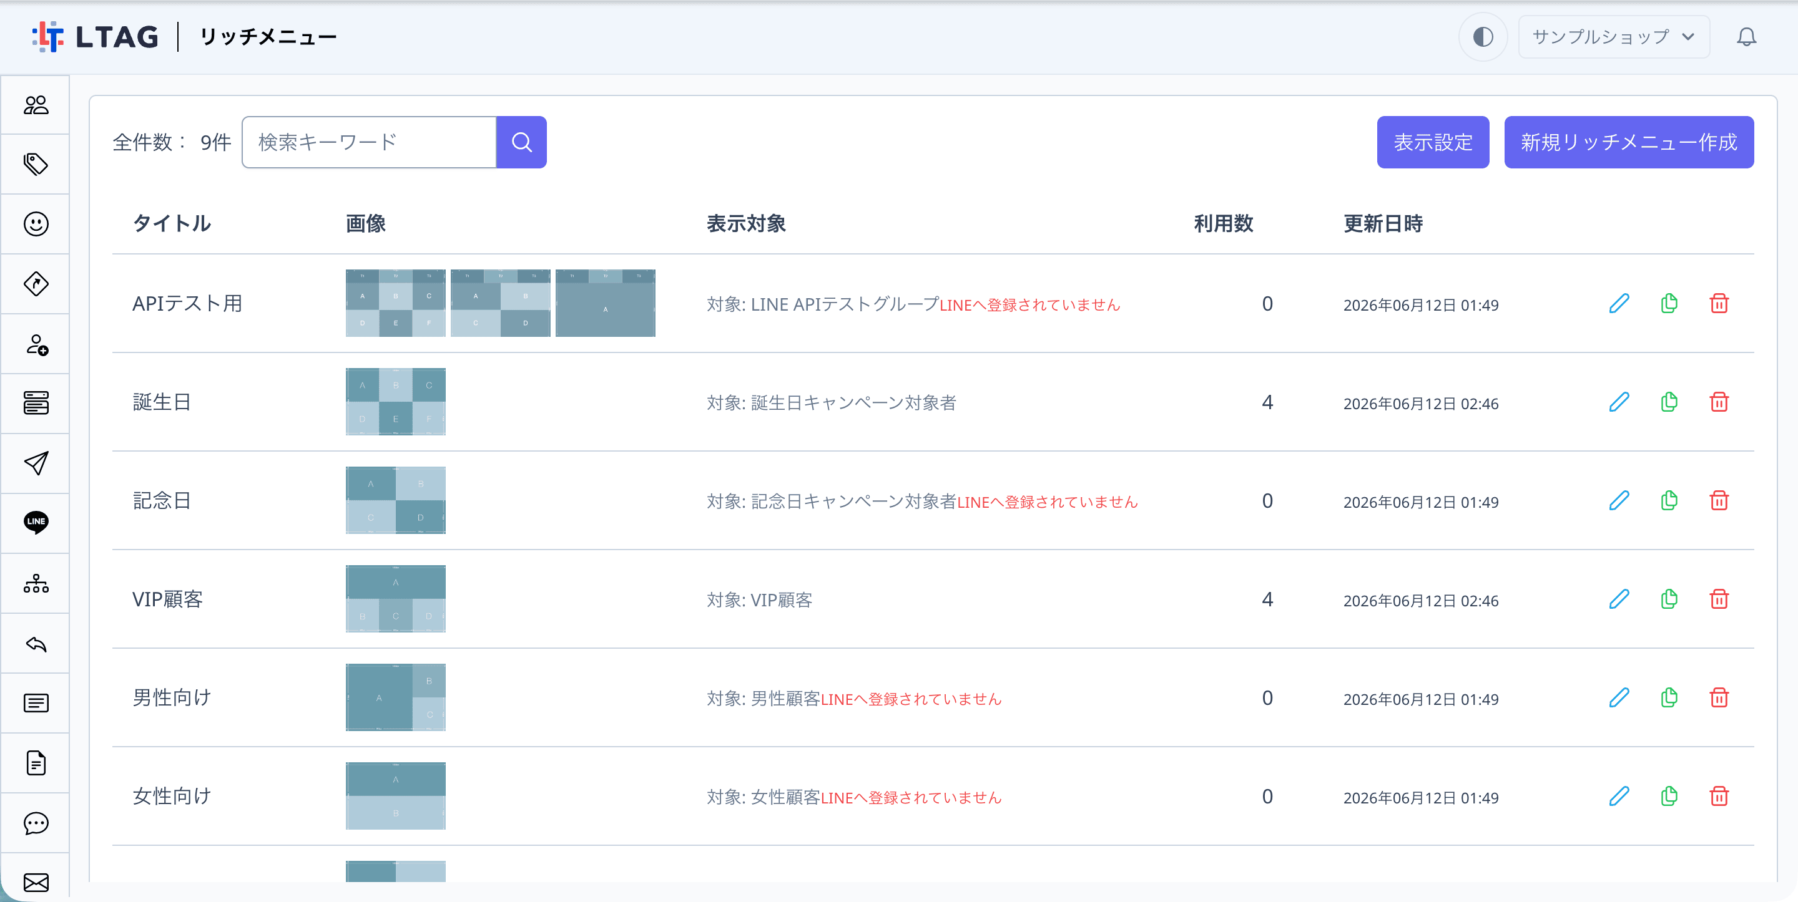Edit the APIテスト用 rich menu
Image resolution: width=1798 pixels, height=902 pixels.
coord(1619,303)
